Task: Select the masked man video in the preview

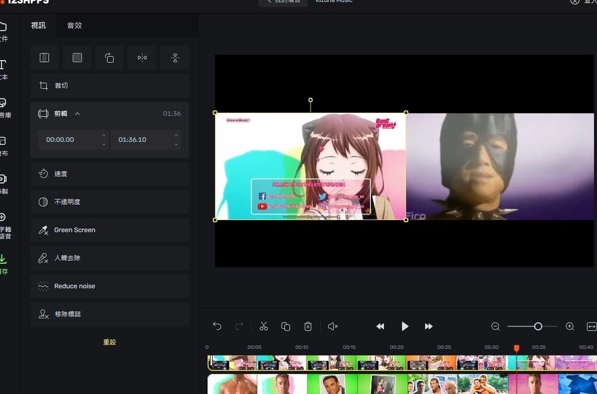Action: click(x=500, y=166)
